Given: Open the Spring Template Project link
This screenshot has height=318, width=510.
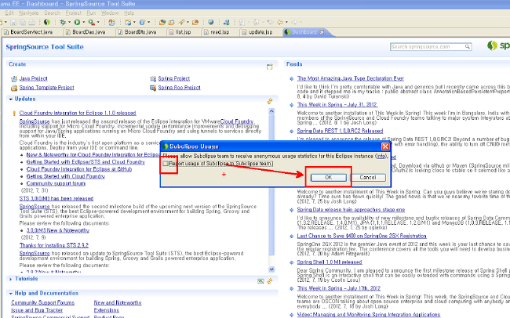Looking at the screenshot, I should (x=46, y=88).
